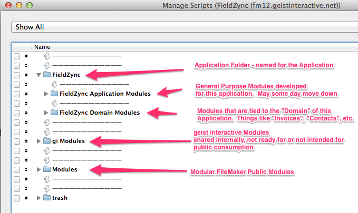Click script icon of separator just below gi Modules
Screen dimensions: 358x213
[47, 150]
